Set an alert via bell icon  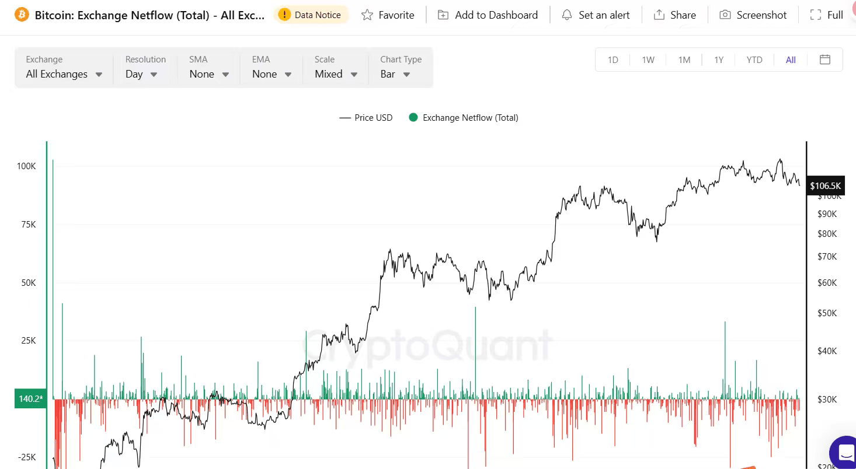[567, 15]
